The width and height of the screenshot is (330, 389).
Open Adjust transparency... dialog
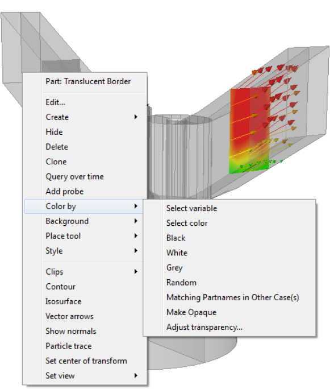pyautogui.click(x=204, y=327)
